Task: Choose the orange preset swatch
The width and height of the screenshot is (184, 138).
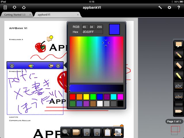Action: click(x=79, y=97)
